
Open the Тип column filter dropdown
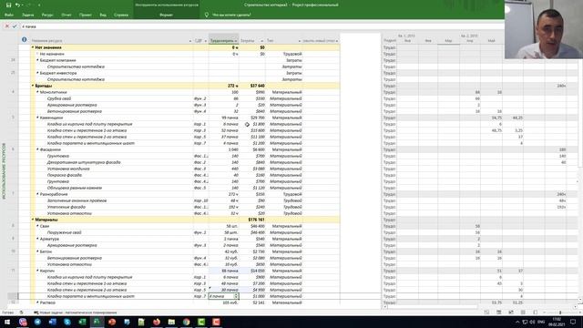click(300, 40)
